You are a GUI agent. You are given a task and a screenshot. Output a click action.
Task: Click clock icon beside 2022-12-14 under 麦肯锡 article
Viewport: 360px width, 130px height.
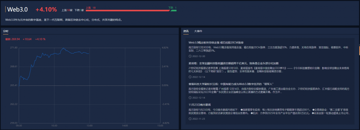190,77
